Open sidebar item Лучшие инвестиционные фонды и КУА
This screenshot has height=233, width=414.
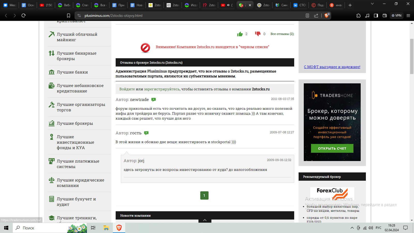point(80,142)
